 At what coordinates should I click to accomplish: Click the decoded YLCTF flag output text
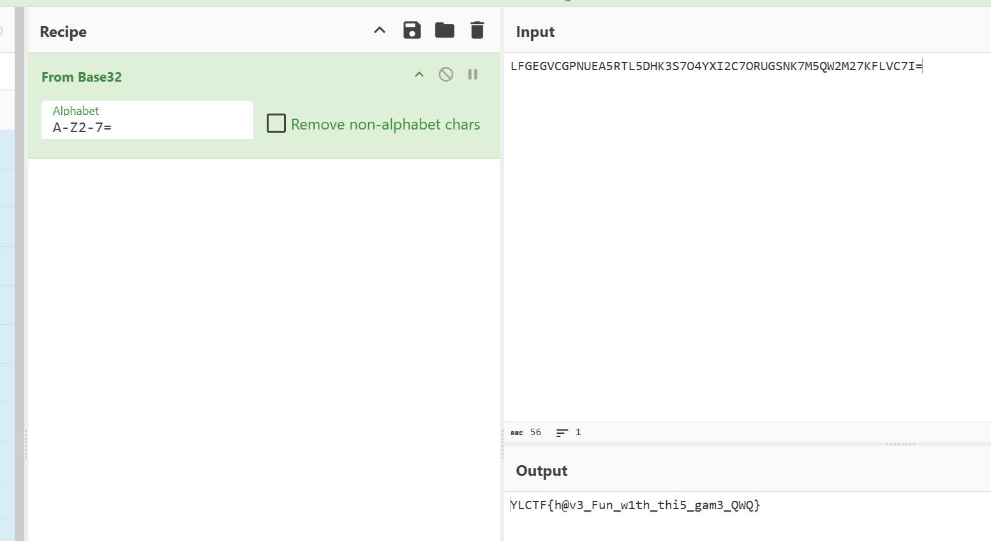coord(635,505)
